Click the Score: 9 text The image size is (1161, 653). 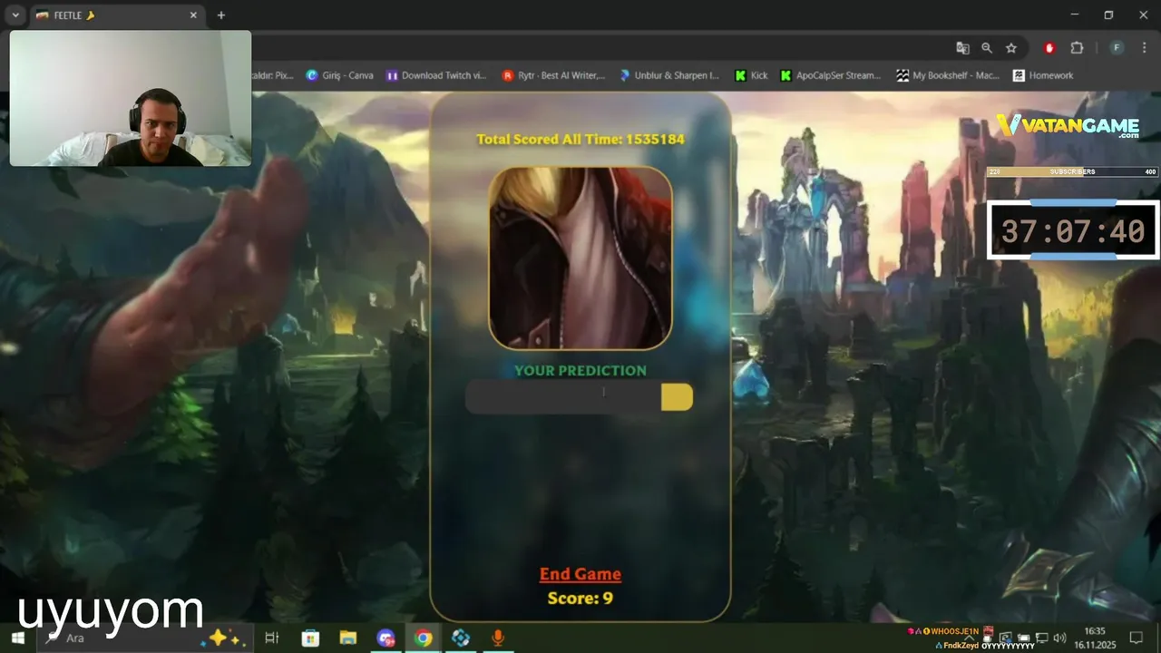click(x=580, y=599)
